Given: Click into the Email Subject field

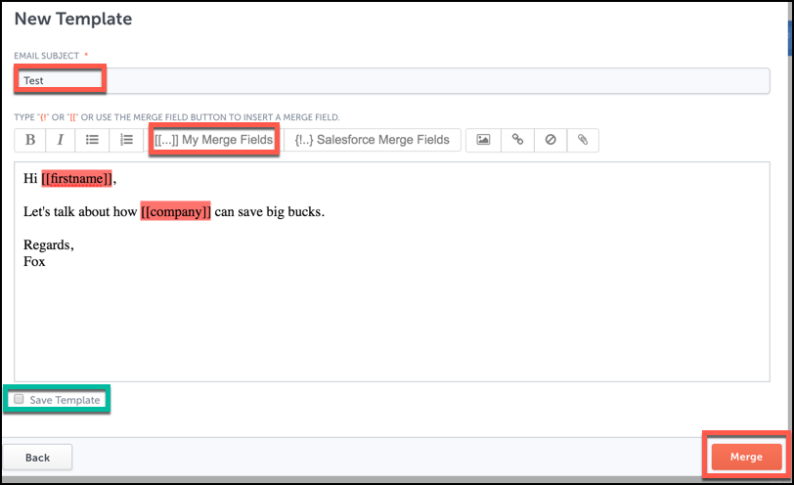Looking at the screenshot, I should click(x=392, y=80).
